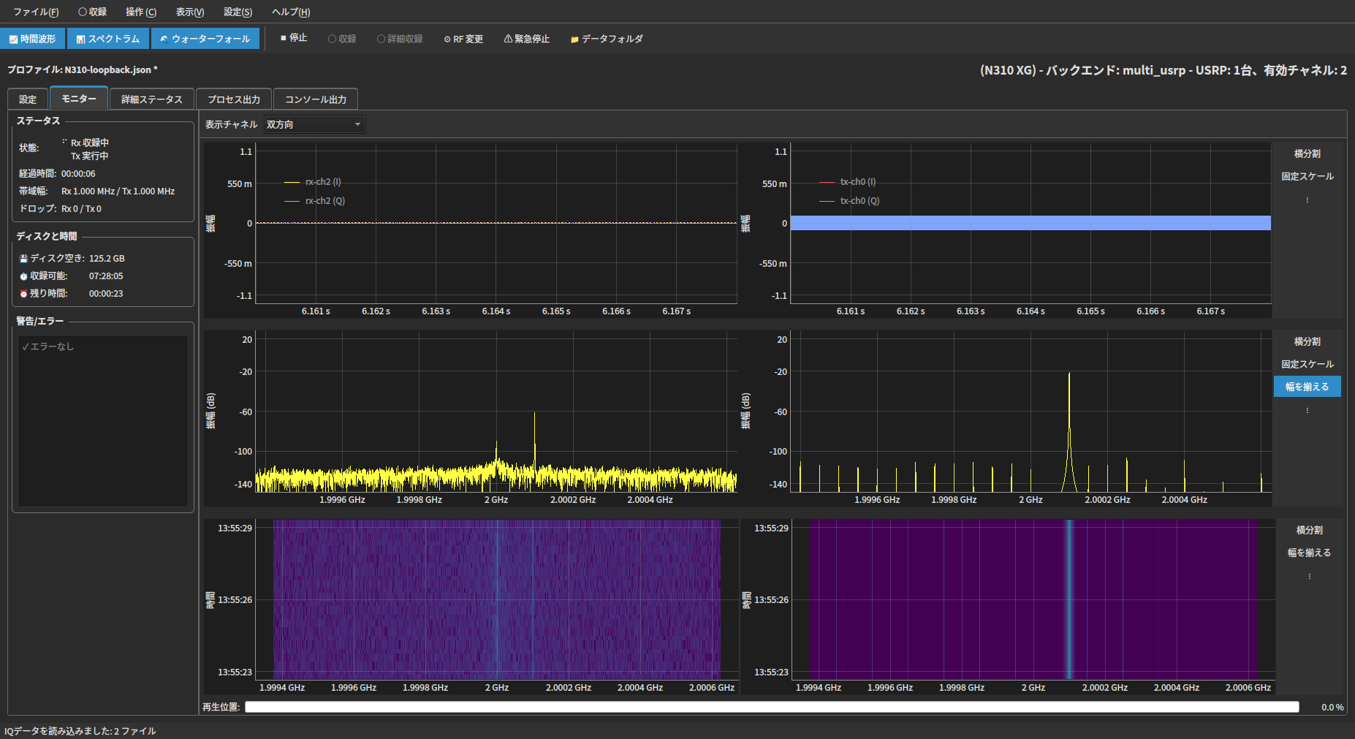Open the データフォルダ folder icon

point(574,39)
